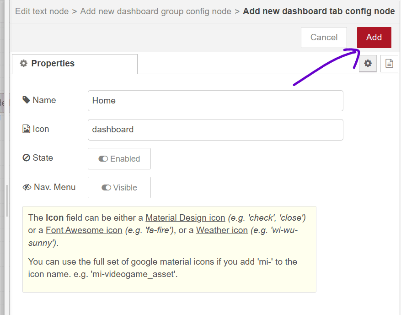Select Add new dashboard group config node breadcrumb
This screenshot has height=315, width=401.
click(156, 11)
